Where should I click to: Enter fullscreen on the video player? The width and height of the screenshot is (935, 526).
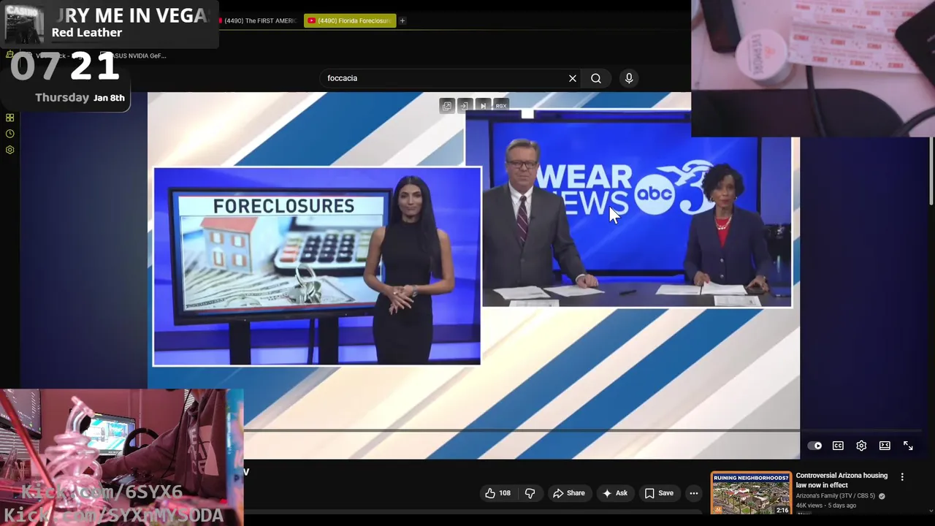tap(908, 446)
